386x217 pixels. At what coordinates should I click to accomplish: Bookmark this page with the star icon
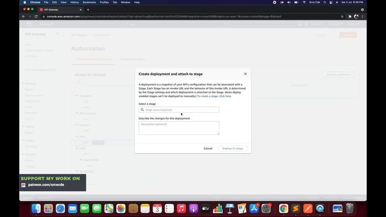point(342,16)
